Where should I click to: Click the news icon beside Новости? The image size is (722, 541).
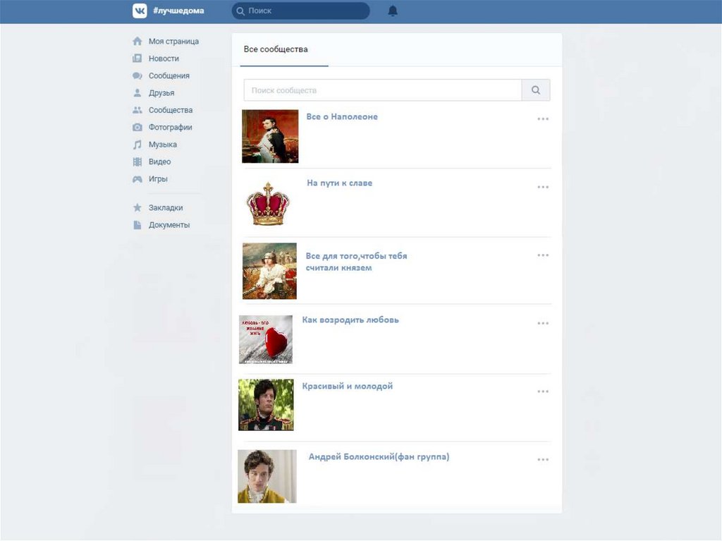click(137, 58)
